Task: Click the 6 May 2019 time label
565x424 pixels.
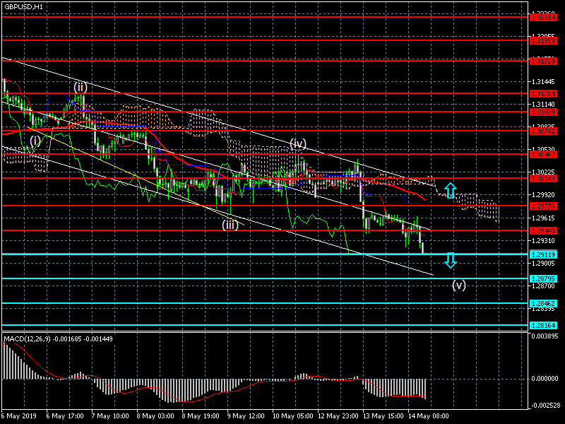Action: (19, 416)
